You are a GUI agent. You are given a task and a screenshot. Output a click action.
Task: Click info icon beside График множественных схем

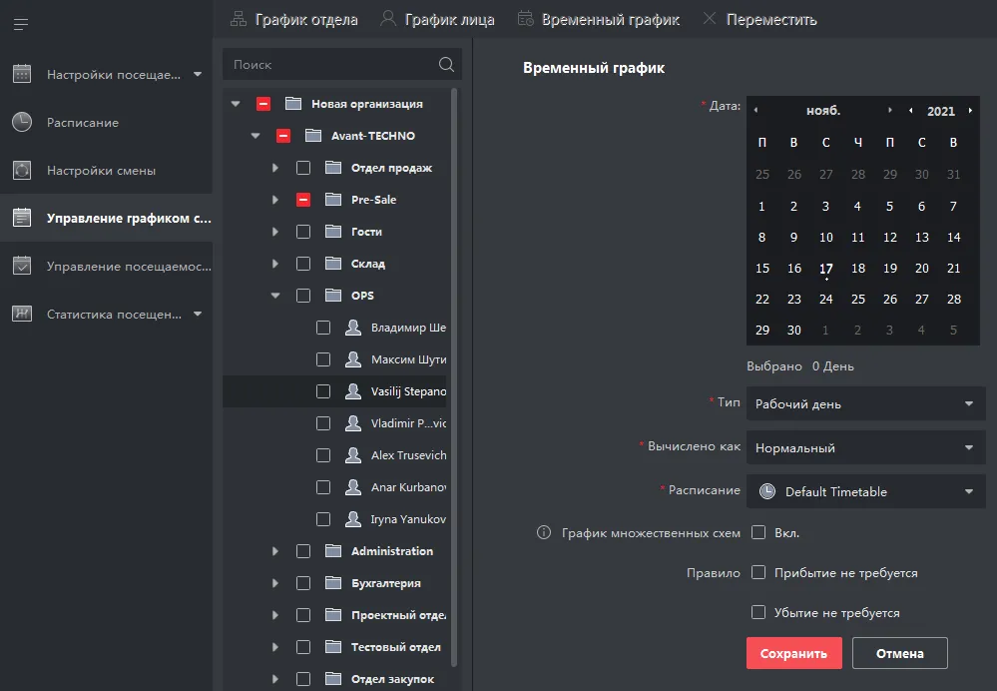coord(544,533)
